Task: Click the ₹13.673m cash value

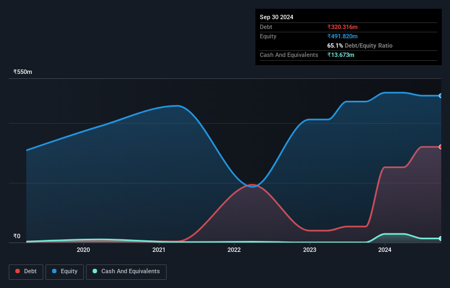Action: 341,55
